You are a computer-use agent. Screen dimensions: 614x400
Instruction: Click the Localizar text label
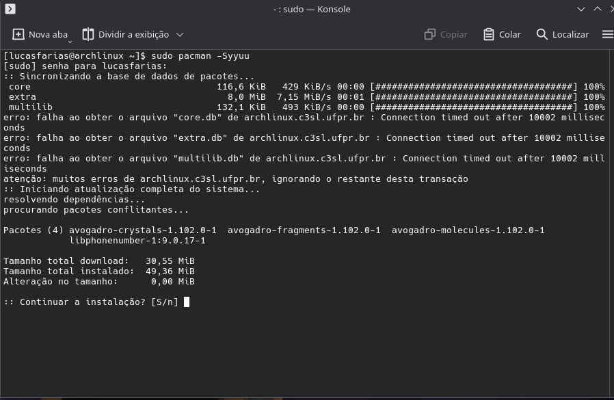coord(570,34)
